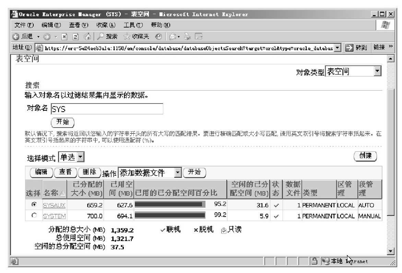
Task: Click the 已分配的大小 column header
Action: tap(85, 189)
